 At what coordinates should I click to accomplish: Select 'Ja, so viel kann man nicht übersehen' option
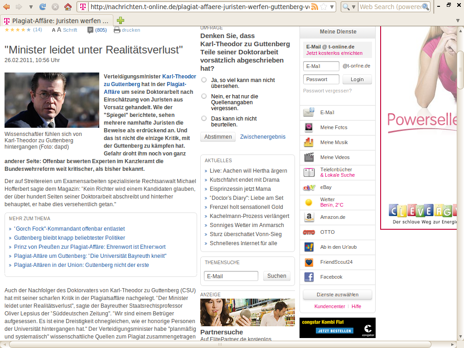click(204, 80)
